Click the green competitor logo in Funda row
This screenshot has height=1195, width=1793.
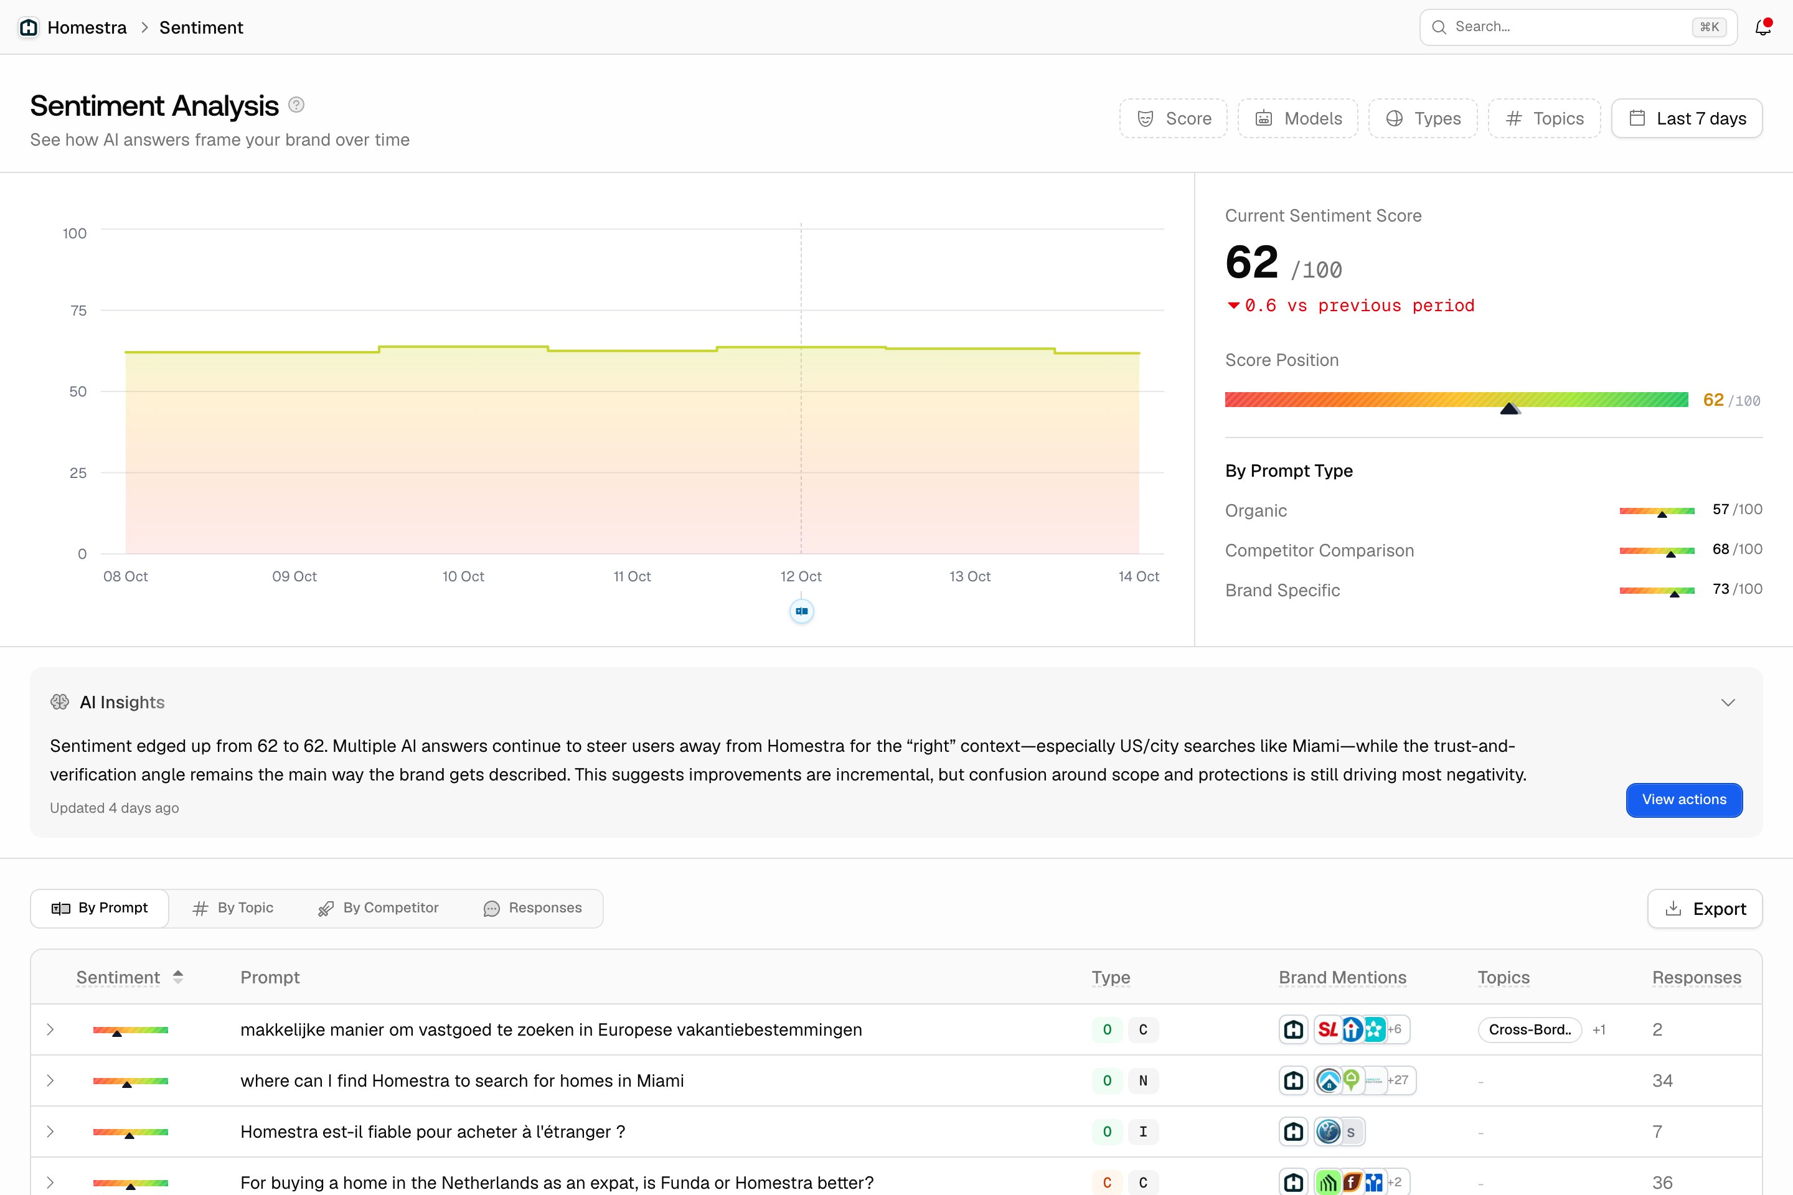click(x=1328, y=1183)
